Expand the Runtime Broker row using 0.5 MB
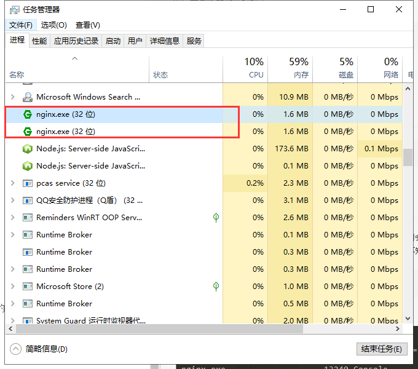418x369 pixels. [12, 303]
